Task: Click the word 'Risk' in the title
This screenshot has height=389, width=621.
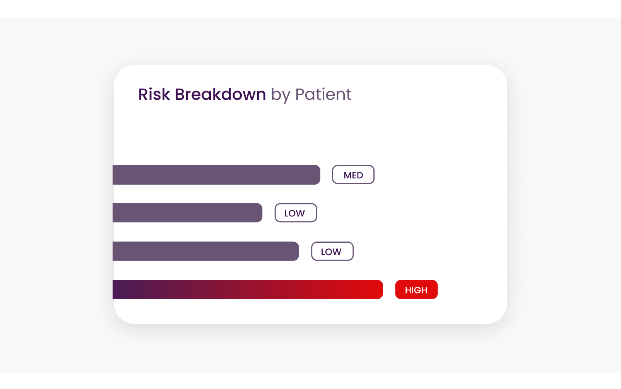Action: point(154,94)
